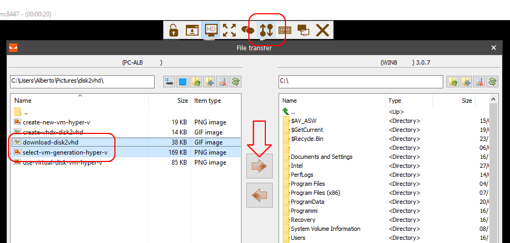This screenshot has width=510, height=243.
Task: Toggle the file transfer up-down arrows icon
Action: pyautogui.click(x=266, y=30)
